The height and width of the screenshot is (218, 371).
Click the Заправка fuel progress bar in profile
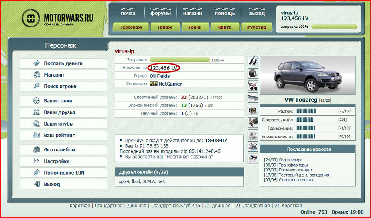pyautogui.click(x=180, y=60)
